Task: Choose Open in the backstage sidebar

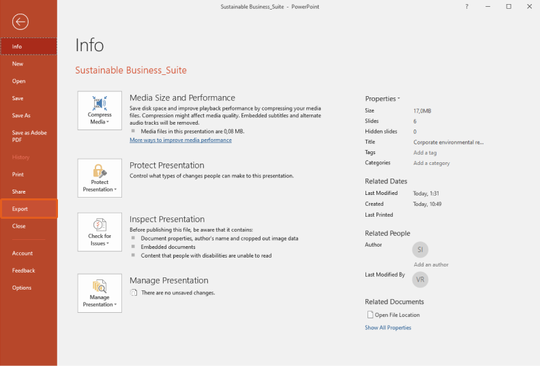Action: coord(29,81)
